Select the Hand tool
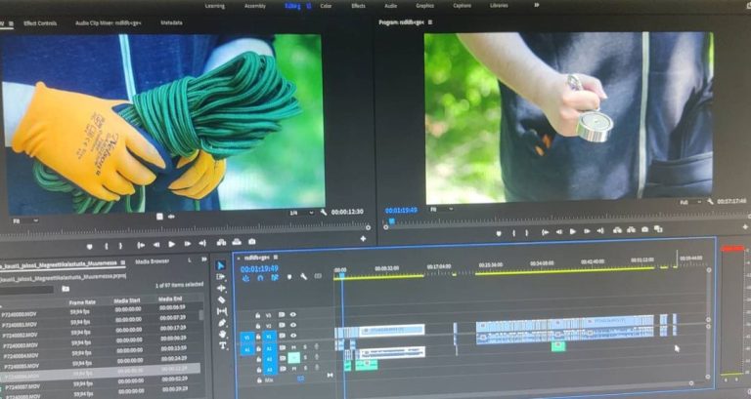 223,334
